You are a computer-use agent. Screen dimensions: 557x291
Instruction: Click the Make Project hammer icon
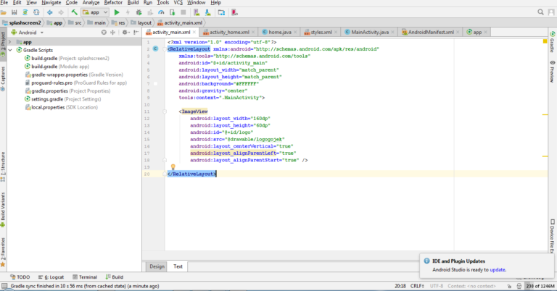[x=74, y=12]
